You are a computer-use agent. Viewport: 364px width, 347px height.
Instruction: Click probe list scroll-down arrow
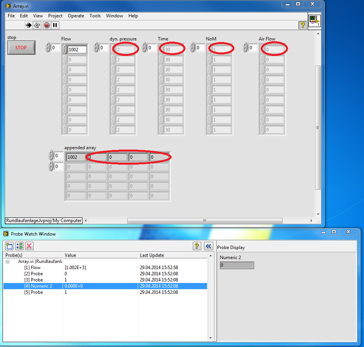click(211, 338)
